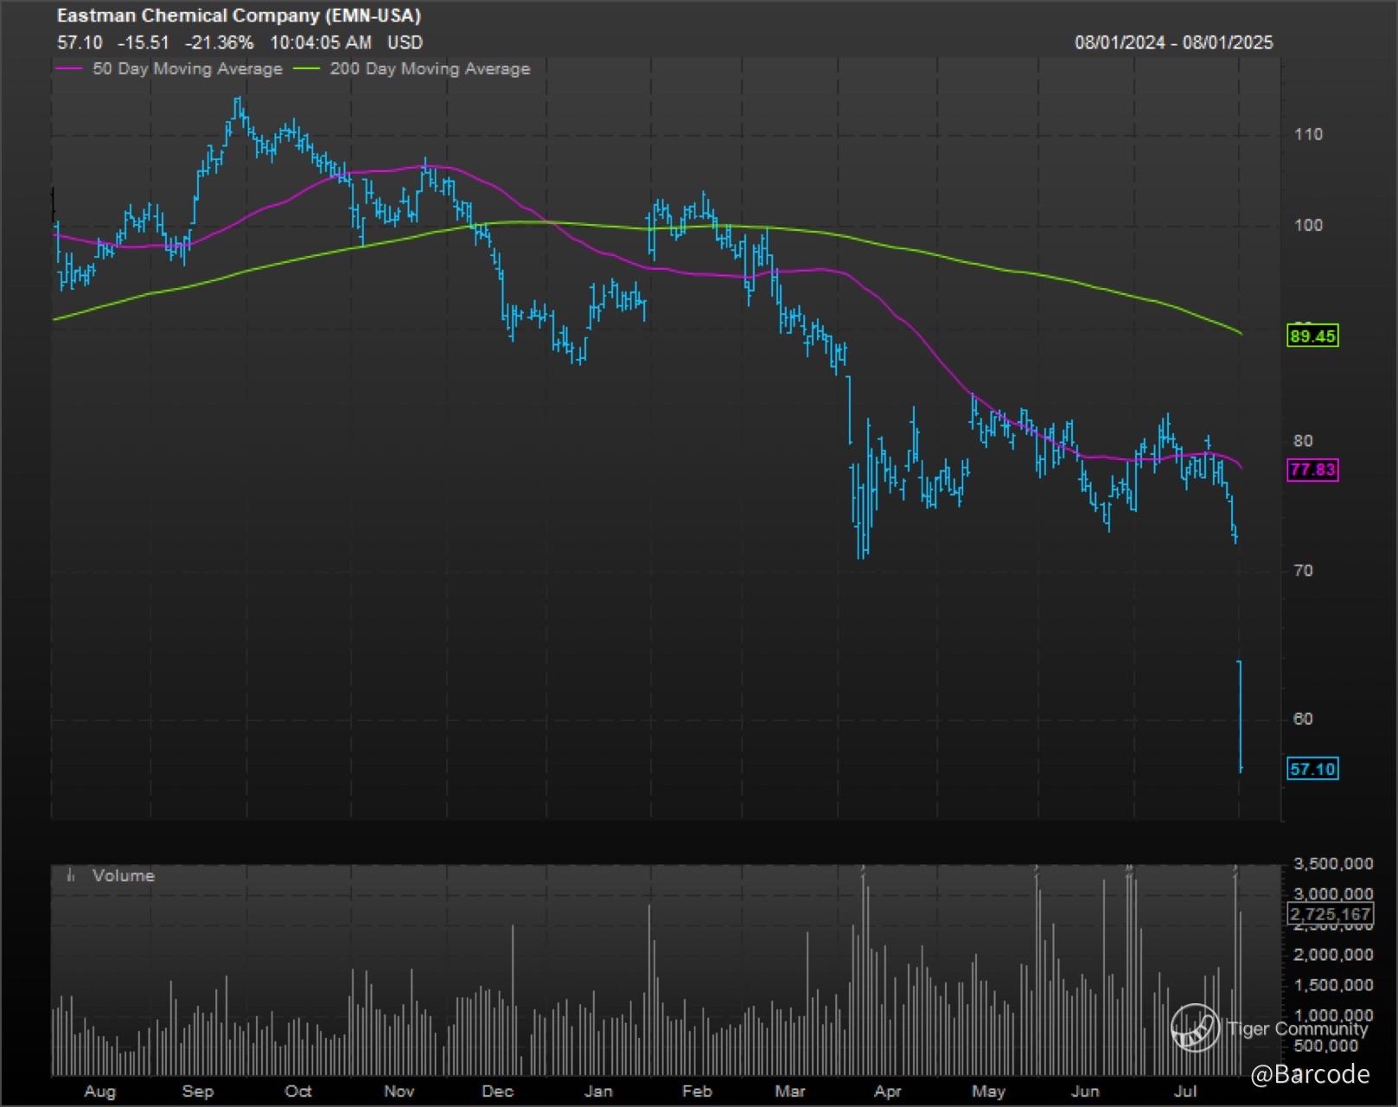Click the May month label
Screen dimensions: 1398x1107
pos(988,1091)
